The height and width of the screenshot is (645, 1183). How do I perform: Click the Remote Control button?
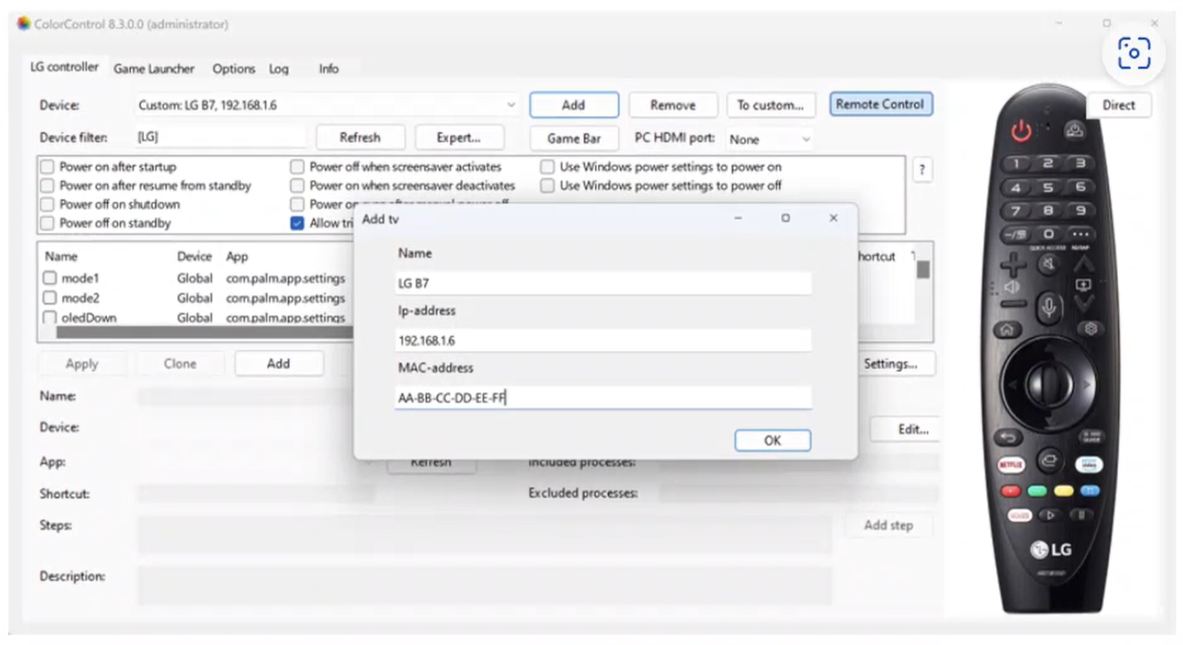880,104
